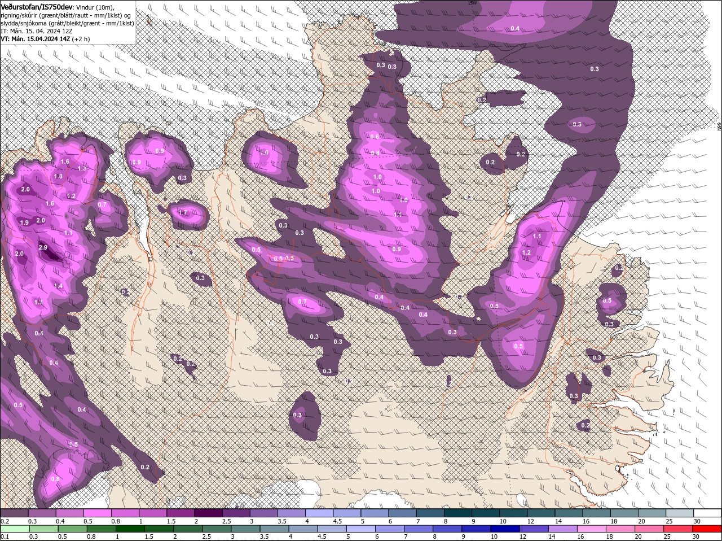Pick the upper legend swatch labeled 0.5
722x541 pixels.
[x=97, y=513]
